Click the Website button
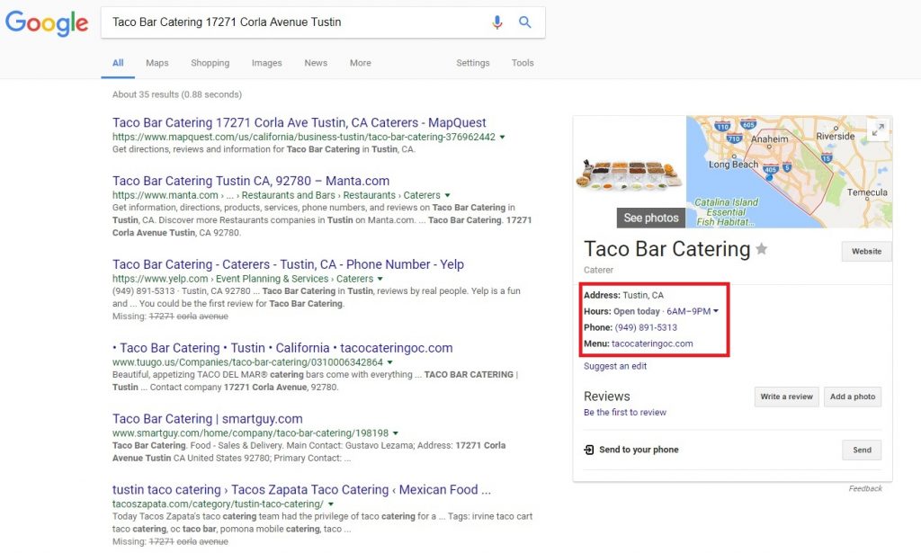Viewport: 921px width, 553px height. [x=866, y=251]
